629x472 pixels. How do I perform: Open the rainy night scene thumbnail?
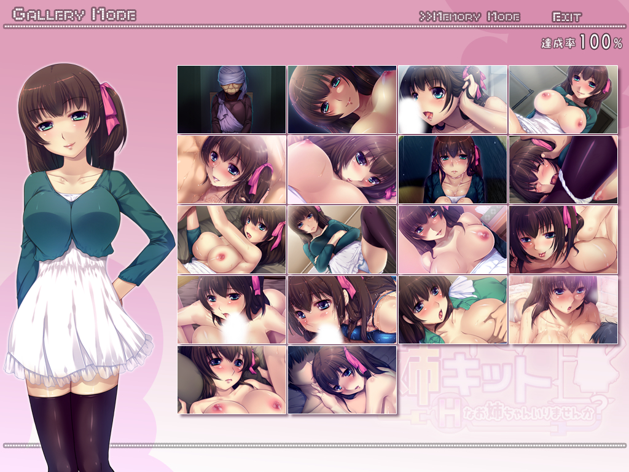[x=453, y=170]
